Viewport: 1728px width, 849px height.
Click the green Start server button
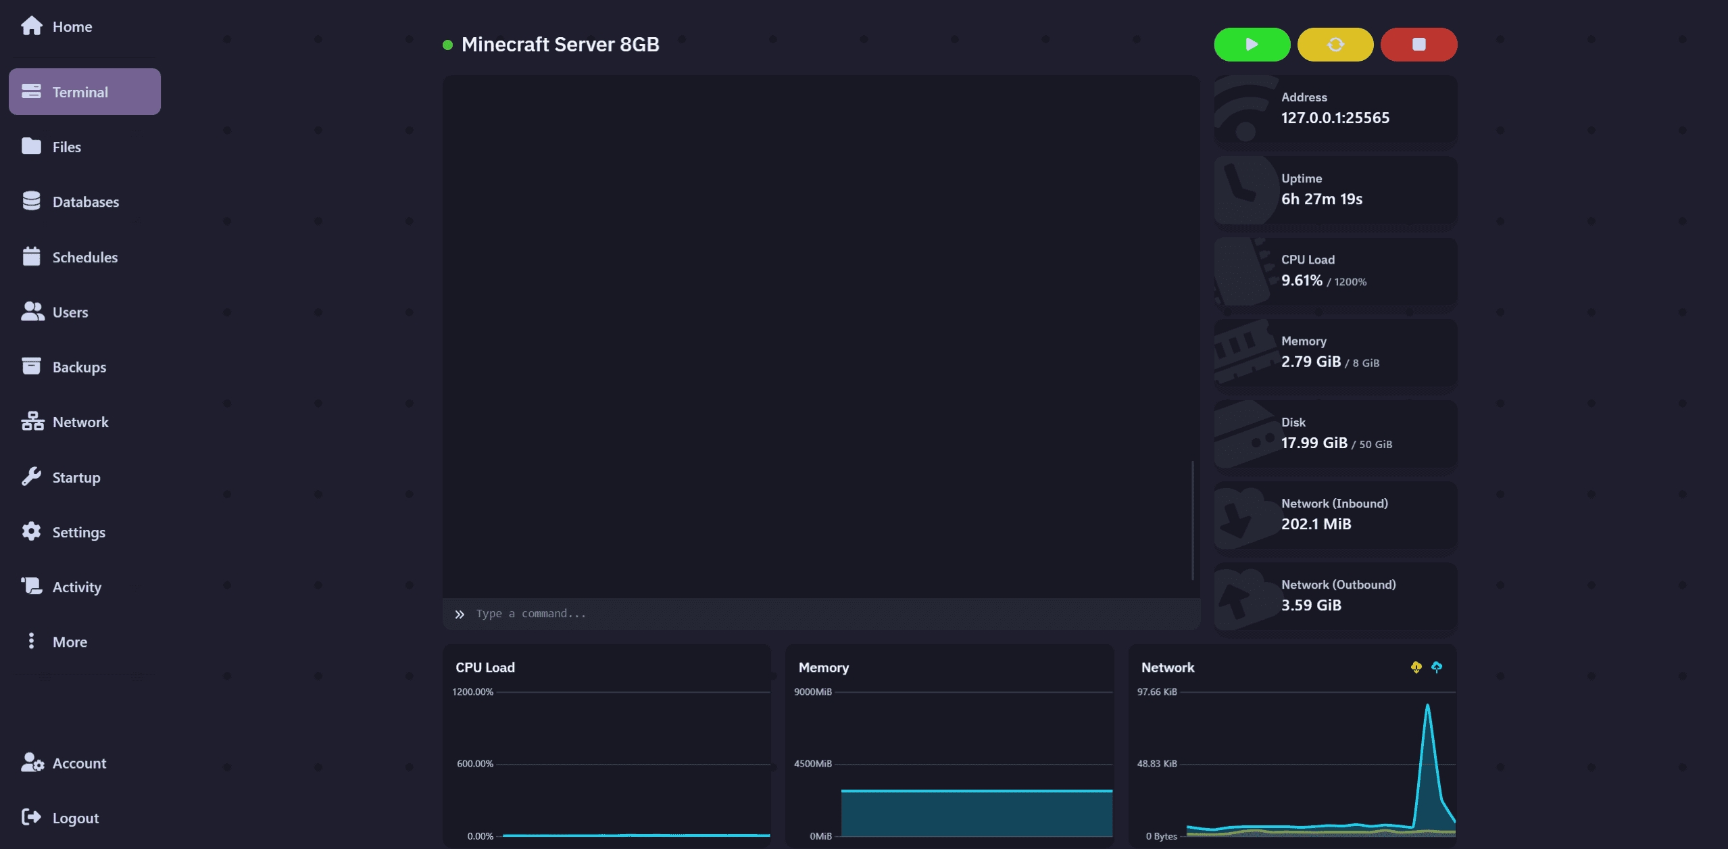[1252, 45]
